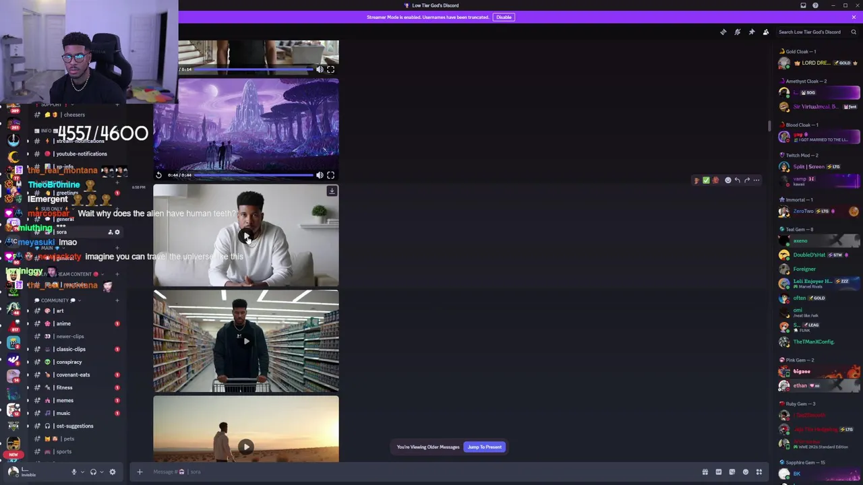Forward the hovered message arrow
The width and height of the screenshot is (863, 485).
[747, 180]
